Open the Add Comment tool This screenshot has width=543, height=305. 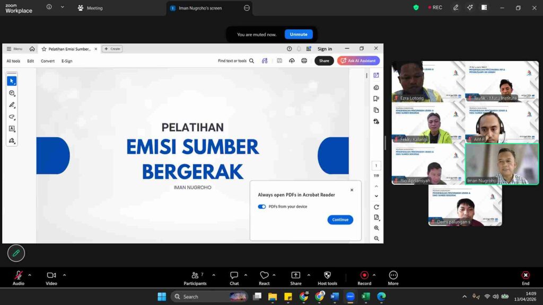coord(12,93)
